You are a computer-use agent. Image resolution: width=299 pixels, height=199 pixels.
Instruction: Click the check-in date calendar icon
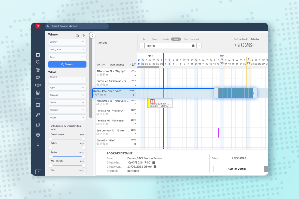click(154, 162)
